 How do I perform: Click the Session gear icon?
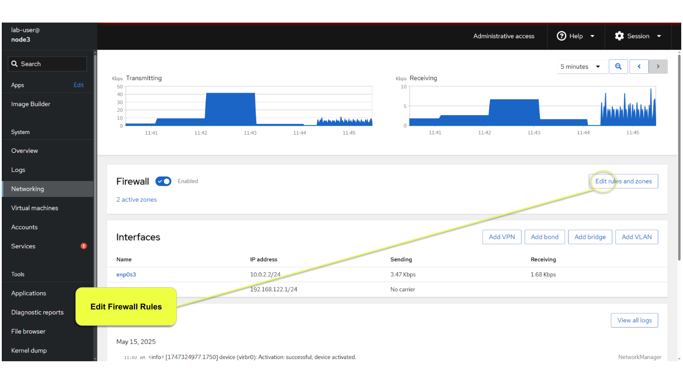(619, 36)
